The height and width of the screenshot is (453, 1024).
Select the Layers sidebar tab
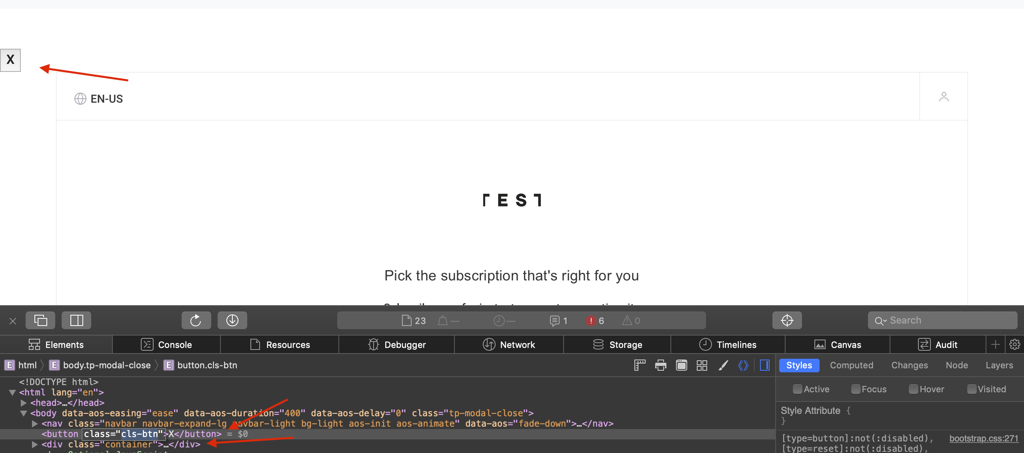tap(999, 365)
